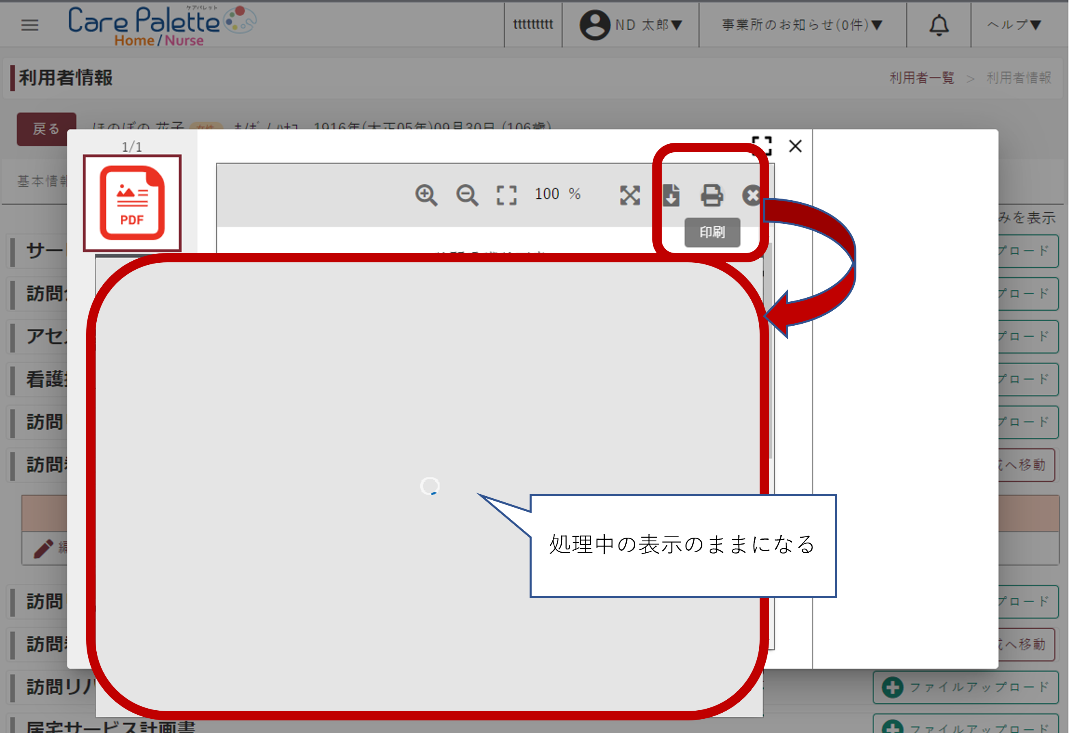Open notifications bell

point(938,25)
